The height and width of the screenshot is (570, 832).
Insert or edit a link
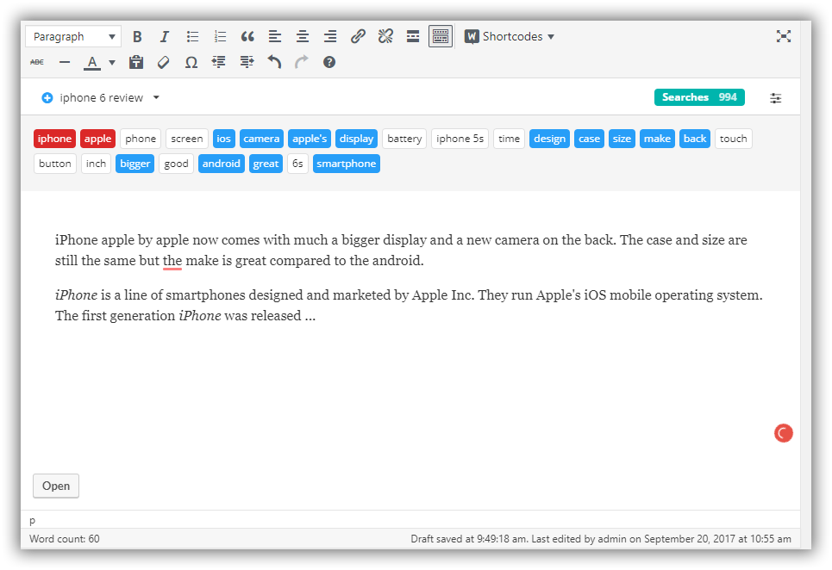click(358, 36)
